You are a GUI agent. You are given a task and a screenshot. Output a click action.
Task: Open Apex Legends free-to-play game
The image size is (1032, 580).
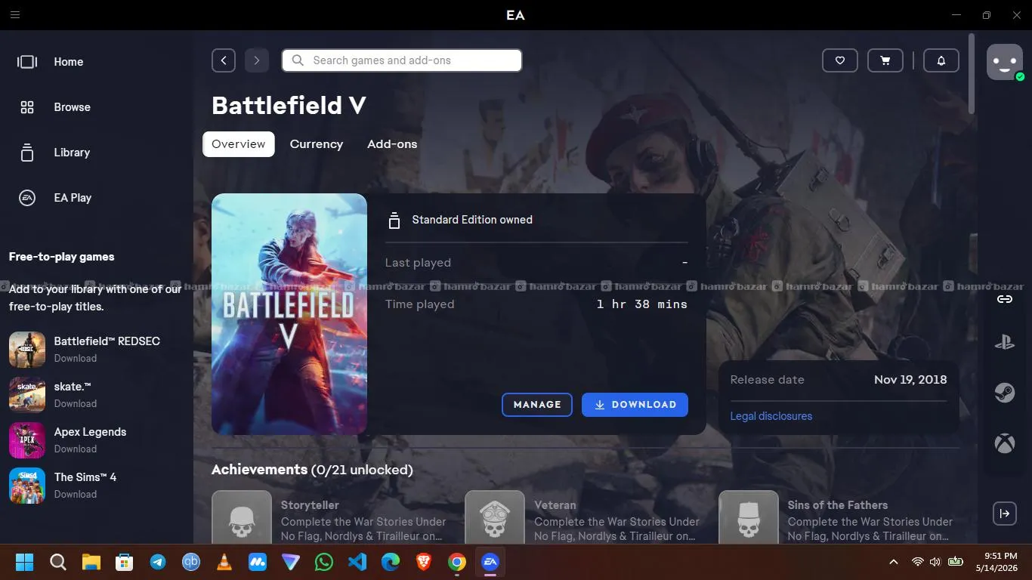click(x=97, y=440)
